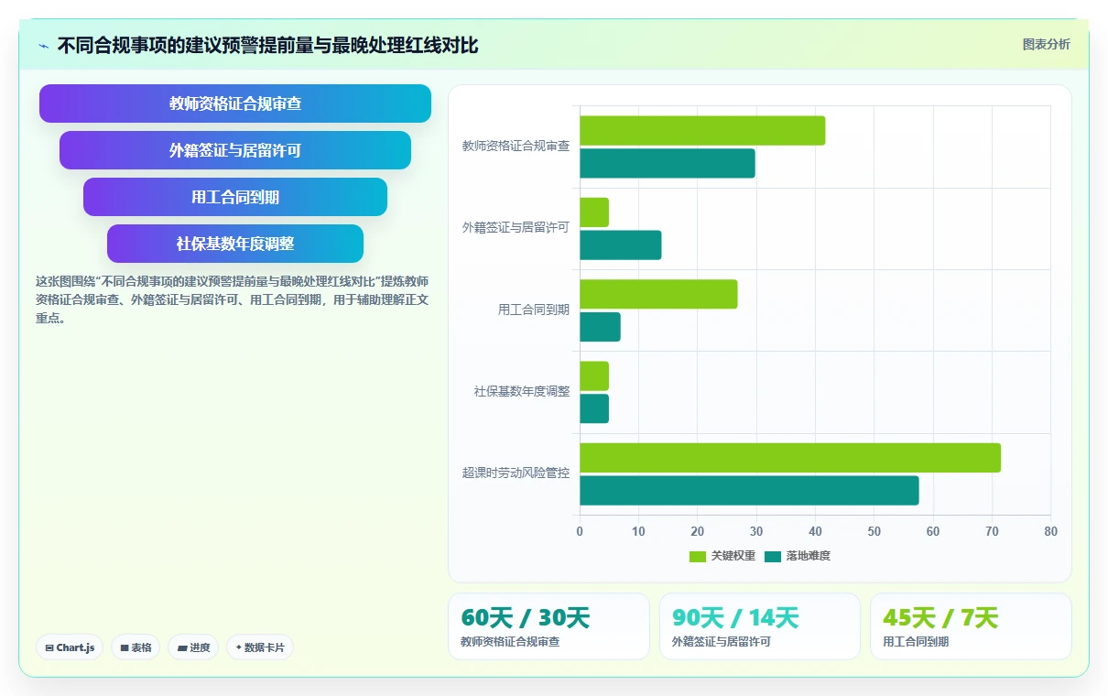Click the x-axis value 40
The width and height of the screenshot is (1108, 696).
815,531
